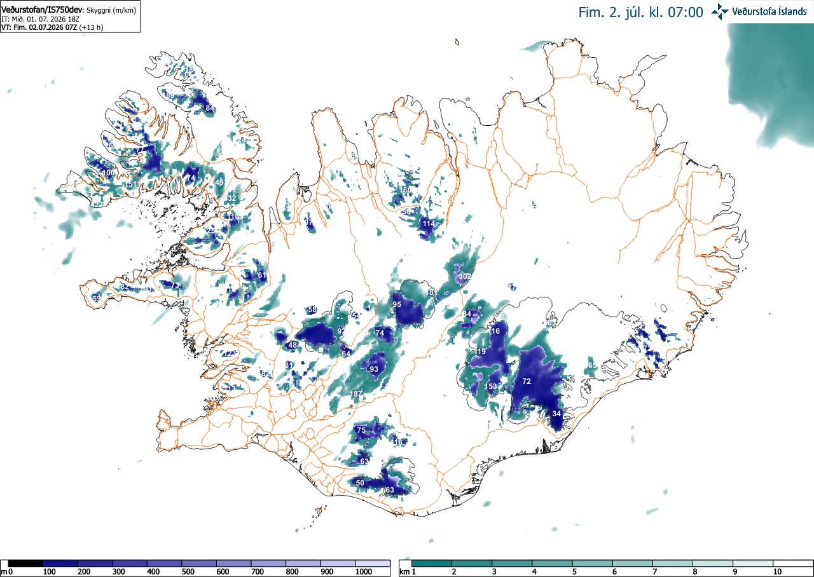Screen dimensions: 814x577
Task: Click the black 0-100 m legend swatch
Action: click(x=26, y=563)
